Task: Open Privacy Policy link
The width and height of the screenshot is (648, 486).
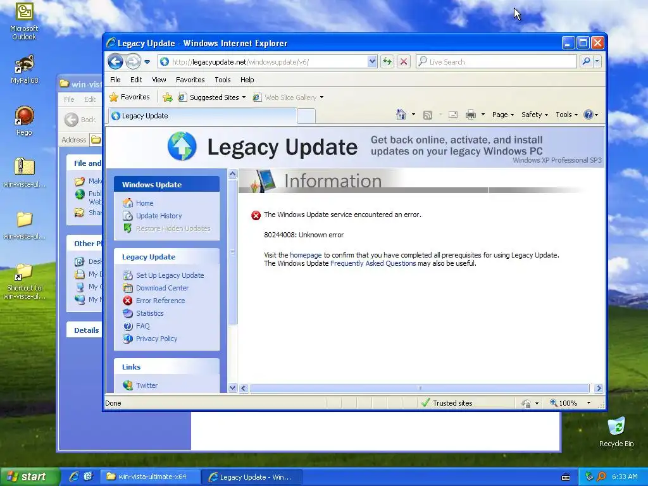Action: (x=157, y=339)
